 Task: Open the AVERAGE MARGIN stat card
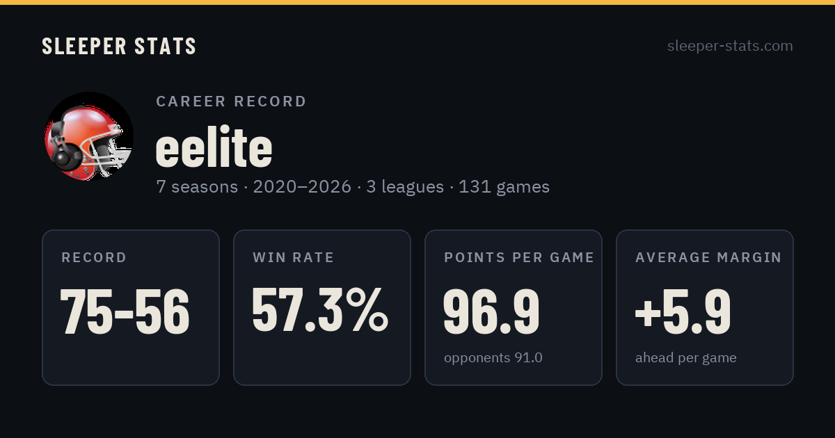(x=705, y=307)
